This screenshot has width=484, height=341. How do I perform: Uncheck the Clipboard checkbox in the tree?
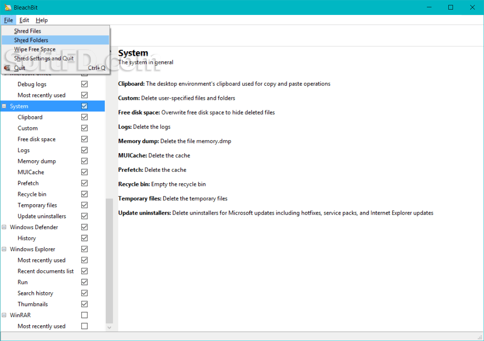click(x=85, y=117)
